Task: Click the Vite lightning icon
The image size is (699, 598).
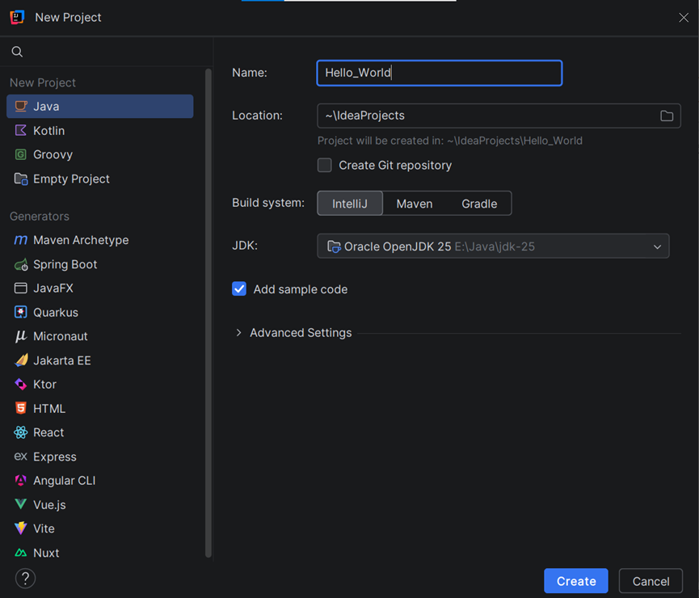Action: [21, 529]
